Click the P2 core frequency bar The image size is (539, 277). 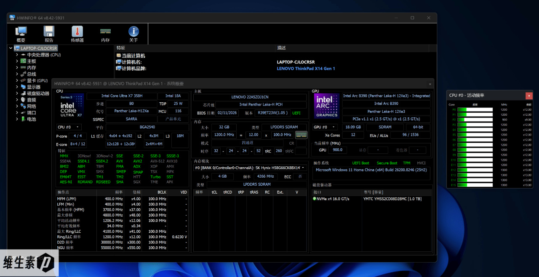(x=475, y=120)
